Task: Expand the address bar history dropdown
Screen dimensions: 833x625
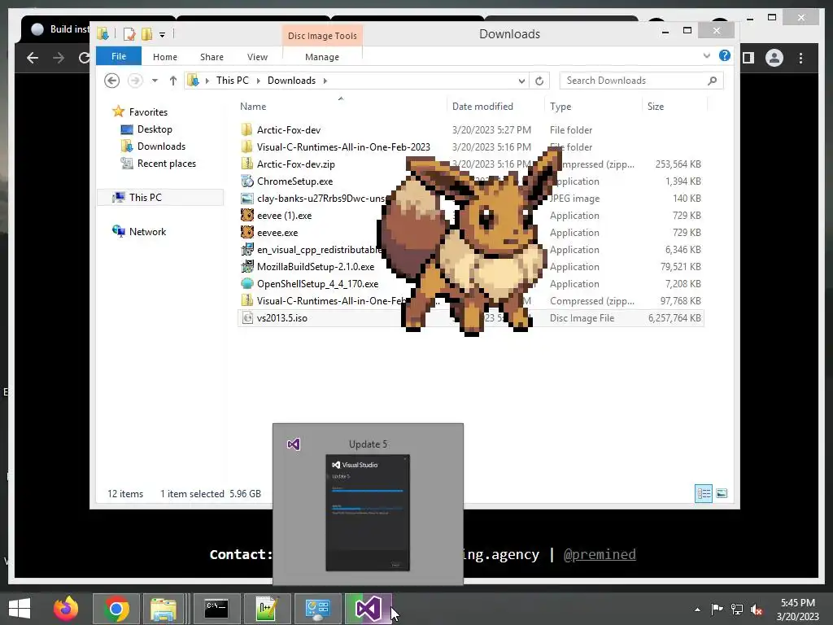Action: [x=521, y=81]
